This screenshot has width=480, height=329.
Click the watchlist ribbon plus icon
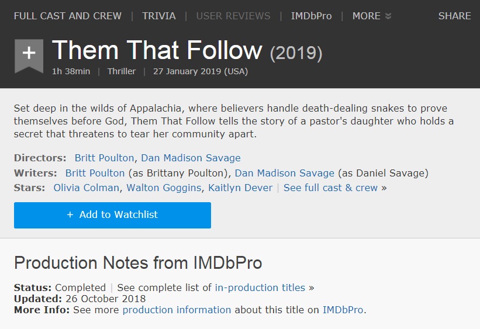(29, 54)
